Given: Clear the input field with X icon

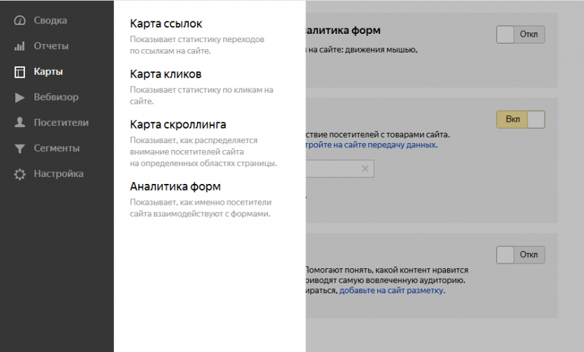Looking at the screenshot, I should tap(365, 169).
